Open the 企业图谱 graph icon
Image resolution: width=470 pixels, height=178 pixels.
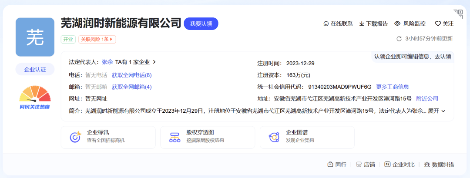[274, 137]
